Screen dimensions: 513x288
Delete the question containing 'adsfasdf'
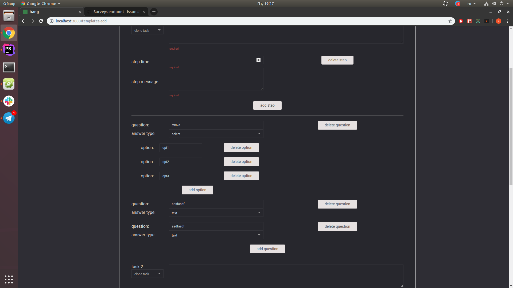tap(337, 204)
